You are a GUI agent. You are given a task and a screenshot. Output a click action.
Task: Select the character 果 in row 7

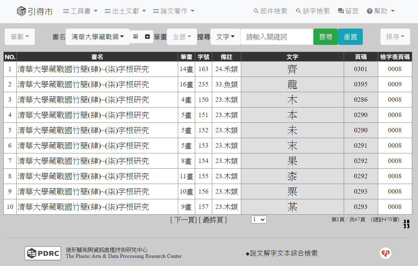click(292, 161)
